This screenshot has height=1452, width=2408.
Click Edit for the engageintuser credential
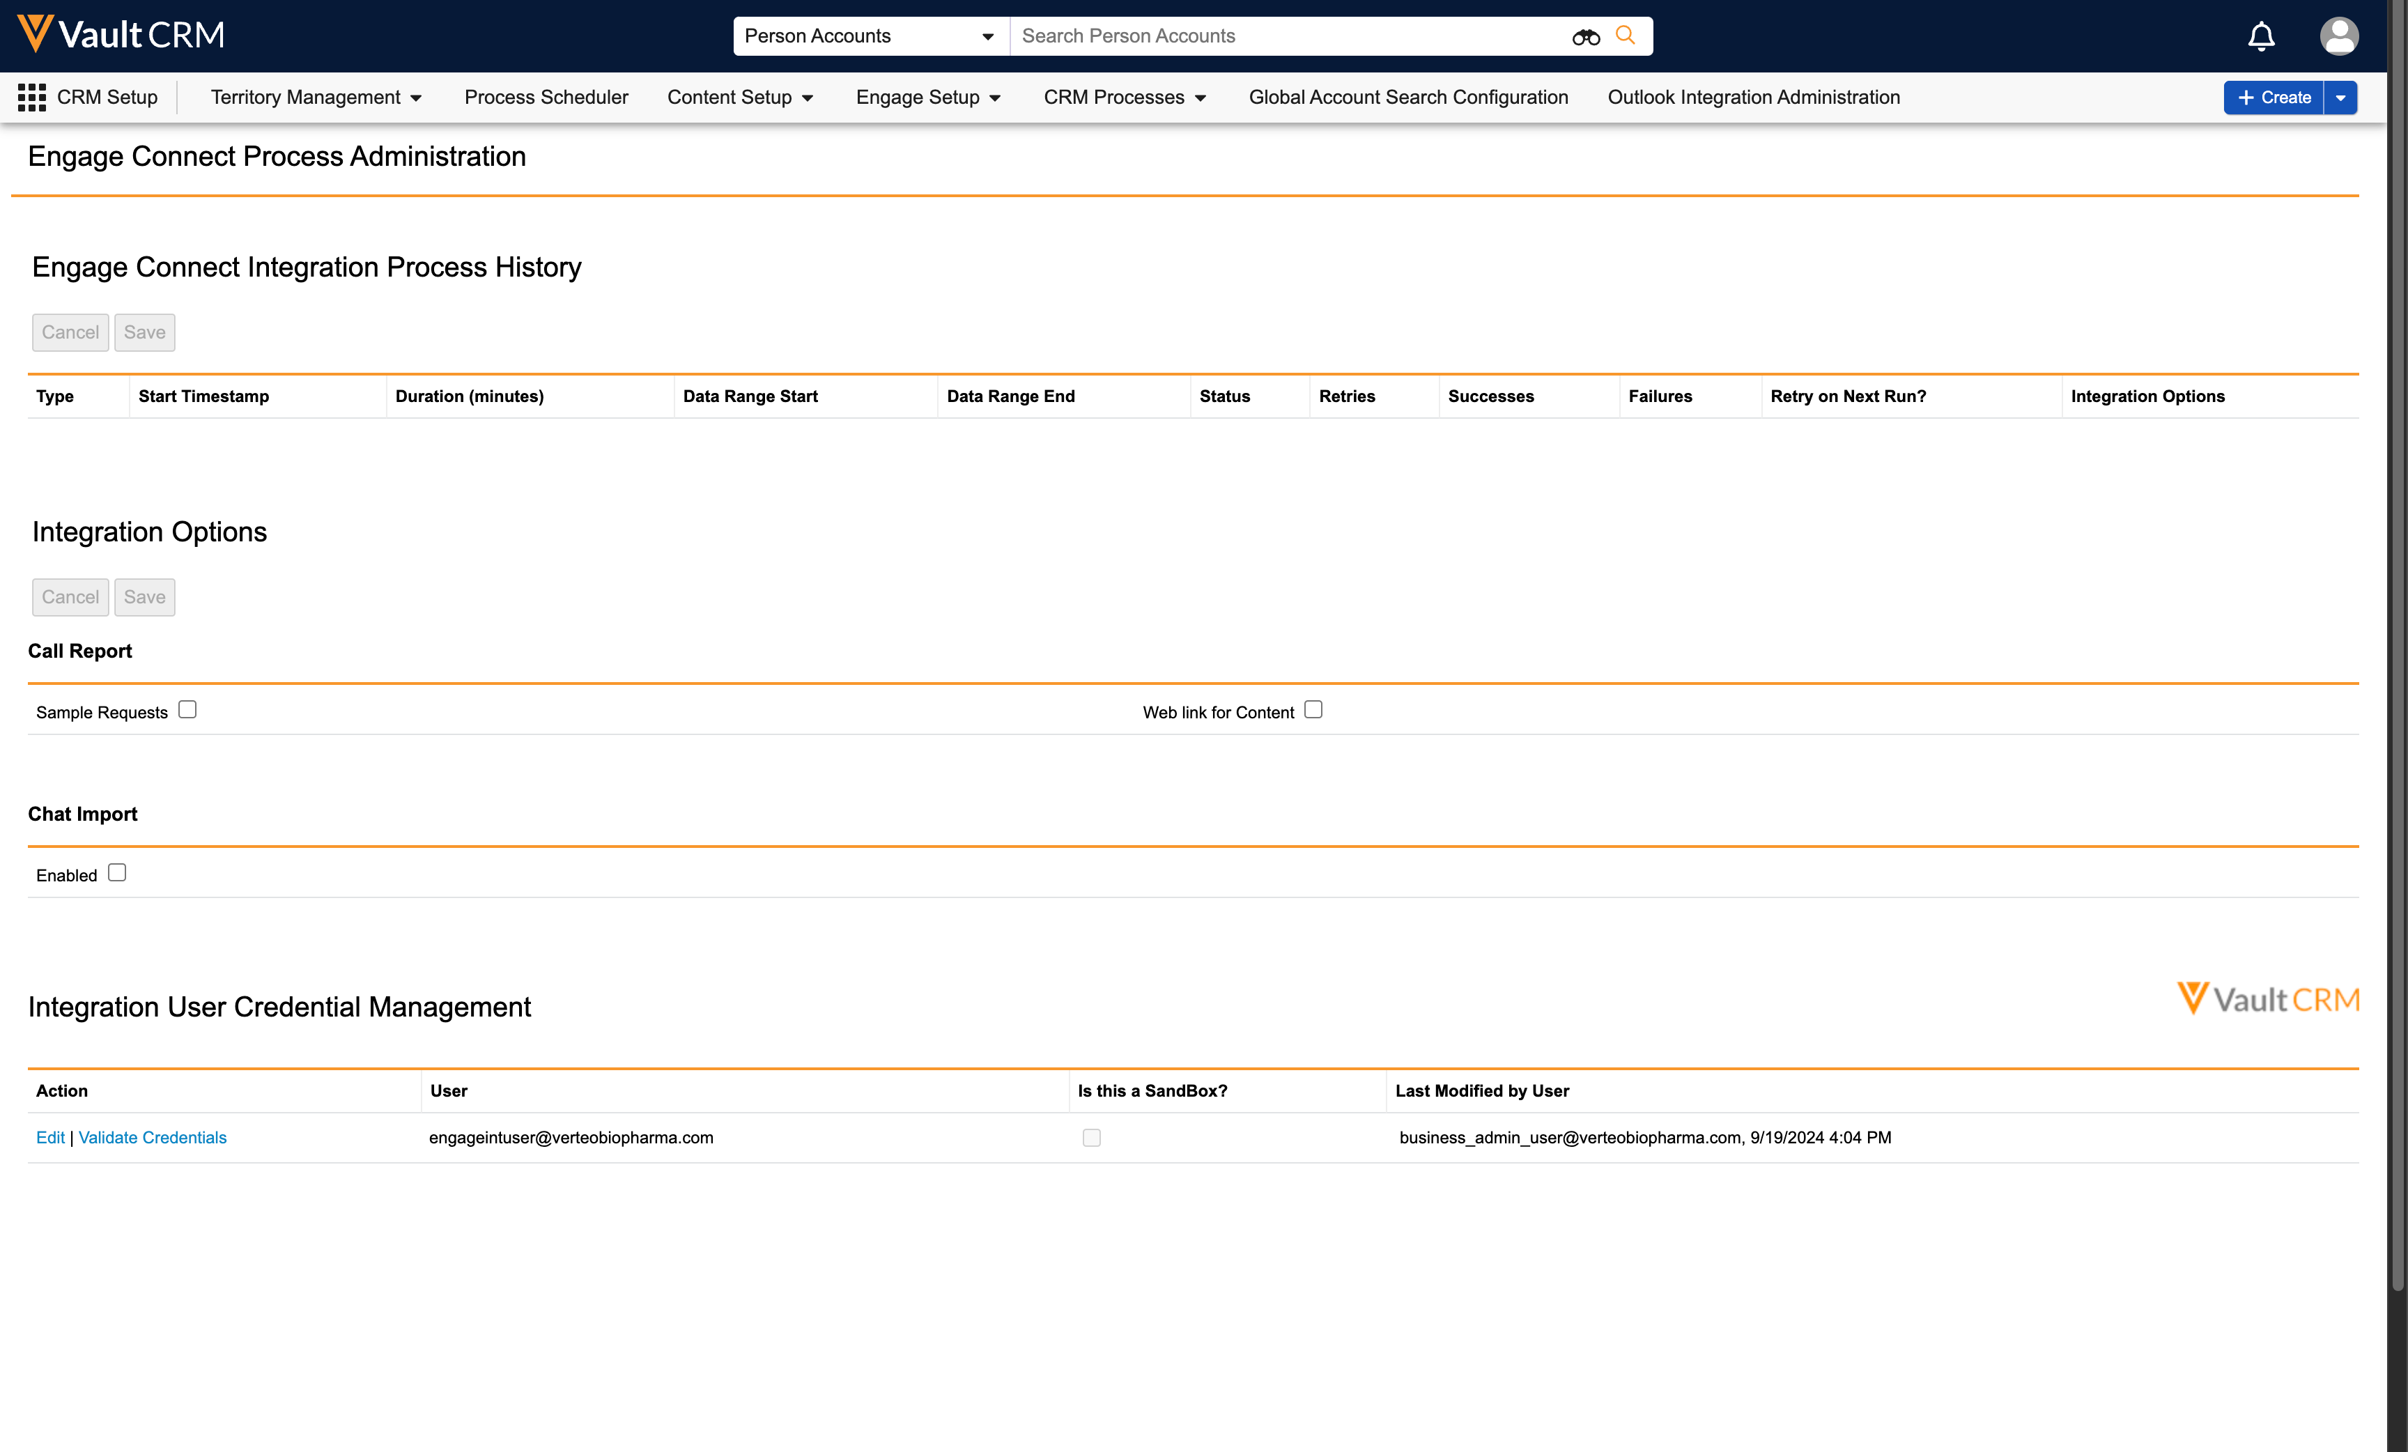coord(50,1137)
